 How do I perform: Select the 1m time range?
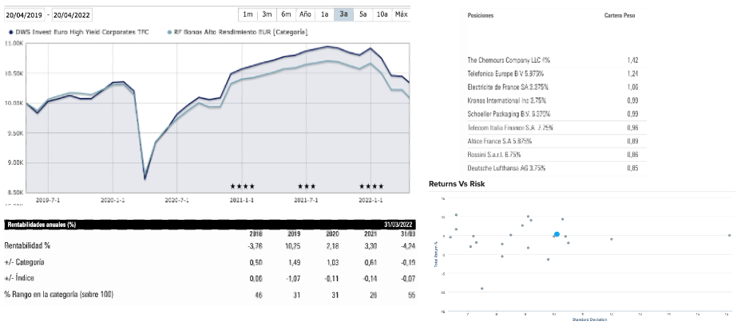coord(248,14)
